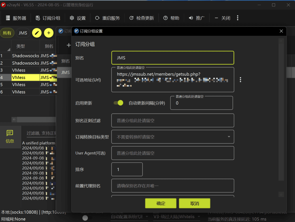Image resolution: width=295 pixels, height=222 pixels.
Task: Open the 自动配置系统代理 dropdown in status bar
Action: point(129,217)
